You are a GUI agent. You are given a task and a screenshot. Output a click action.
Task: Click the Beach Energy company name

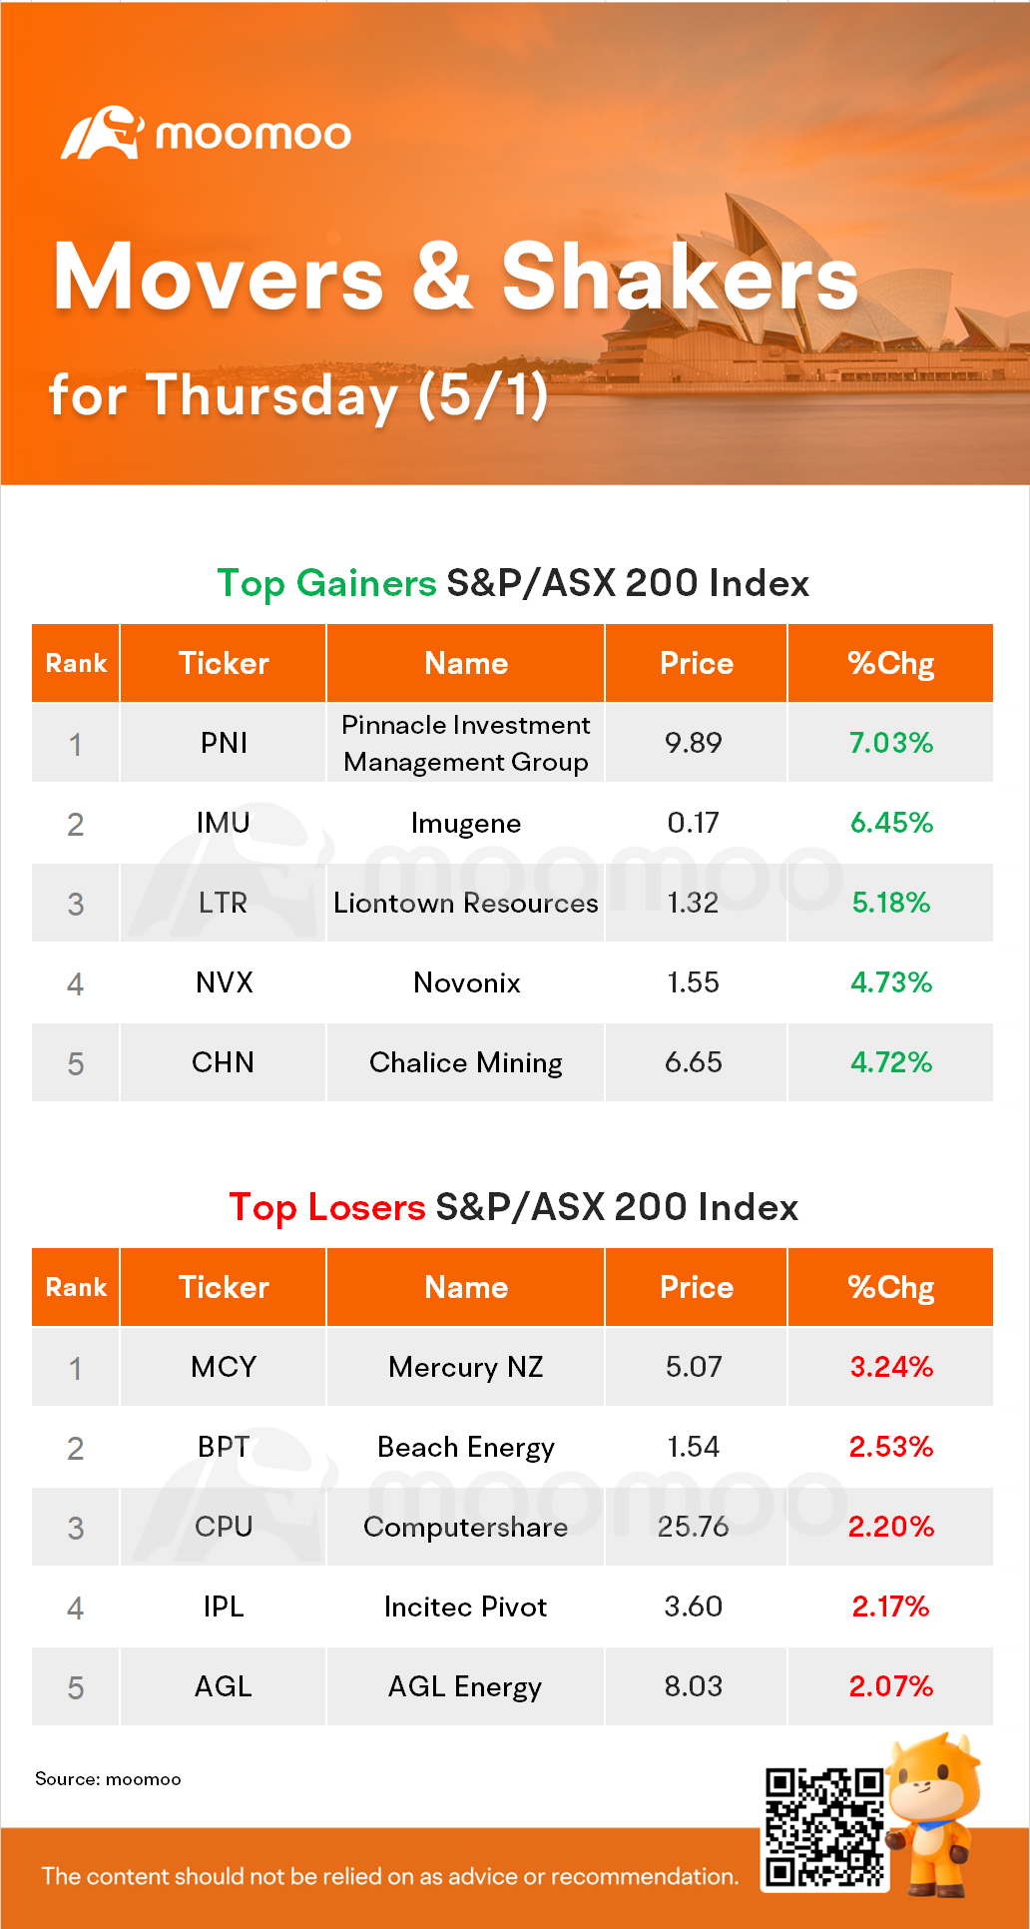tap(466, 1448)
